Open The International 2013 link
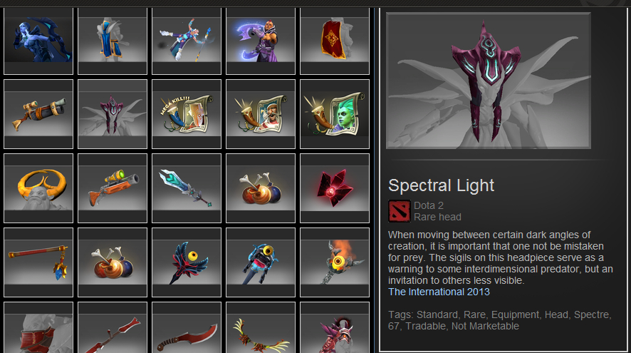Viewport: 631px width, 353px height. [x=439, y=292]
